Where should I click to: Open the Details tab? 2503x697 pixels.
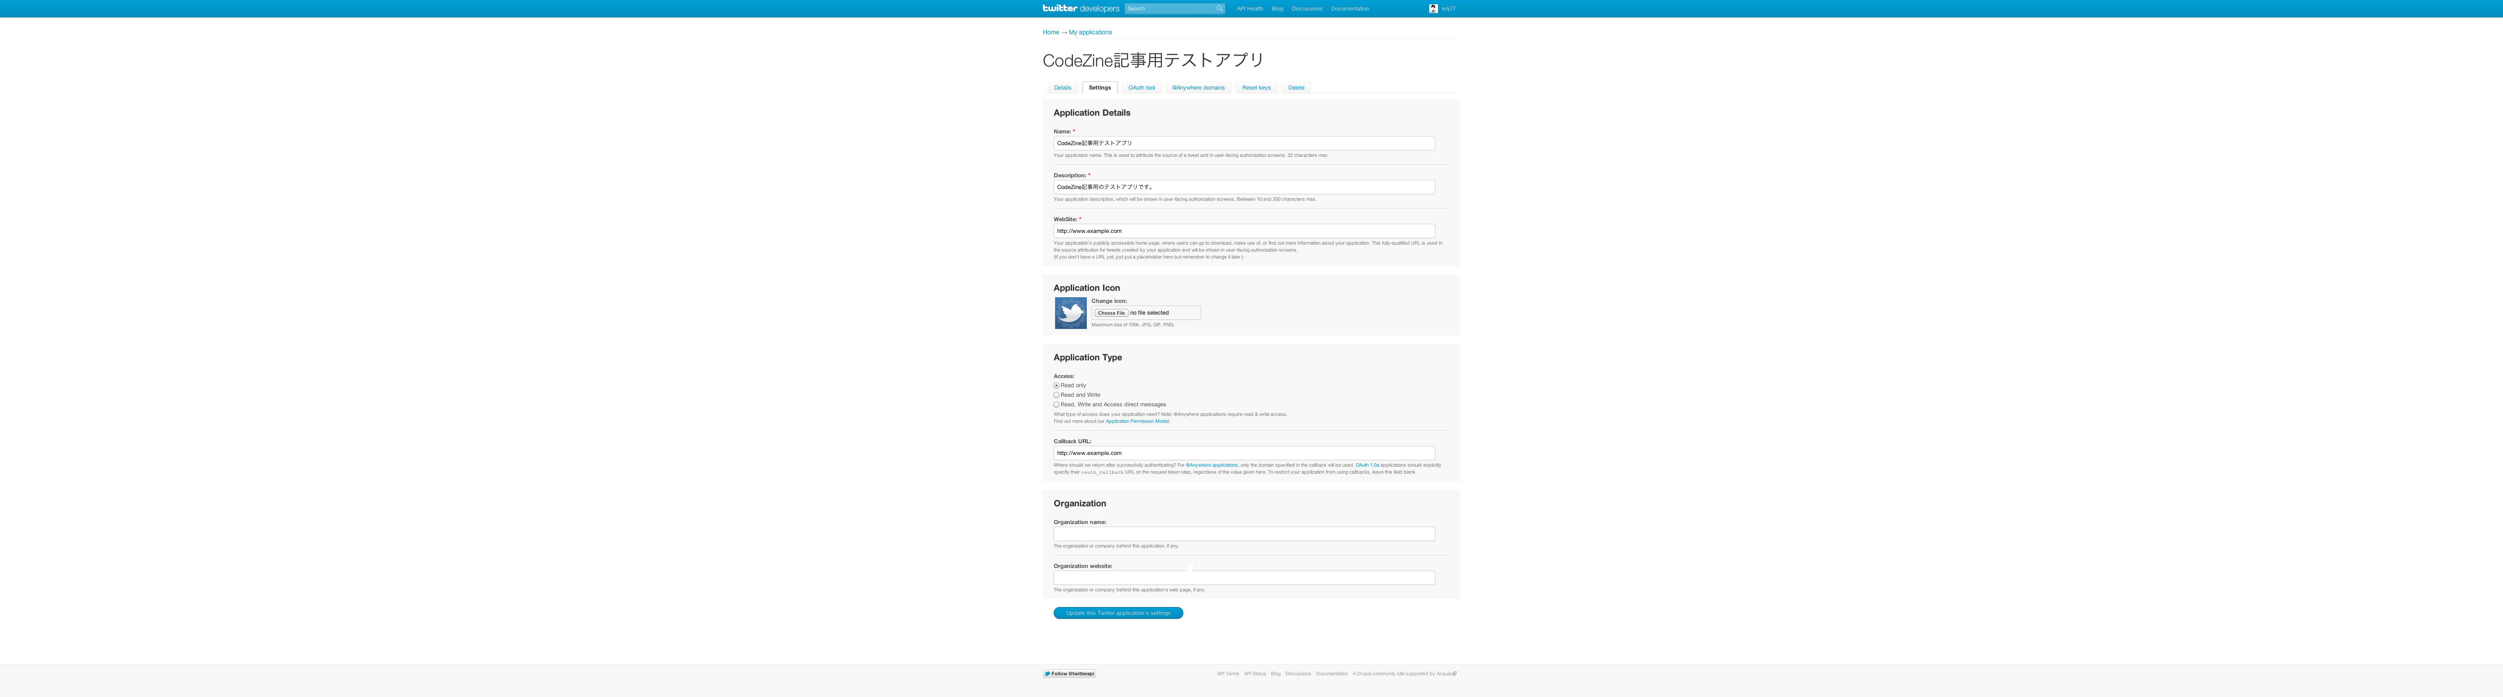pyautogui.click(x=1063, y=87)
